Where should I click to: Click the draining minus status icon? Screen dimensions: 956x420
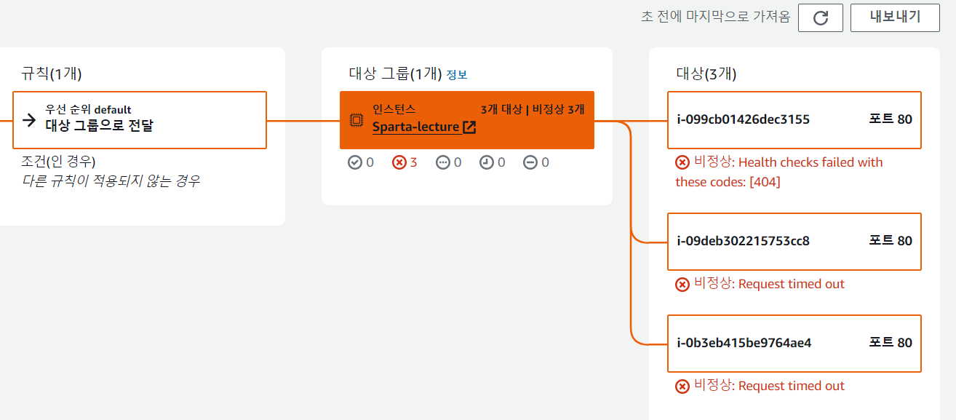click(x=530, y=162)
